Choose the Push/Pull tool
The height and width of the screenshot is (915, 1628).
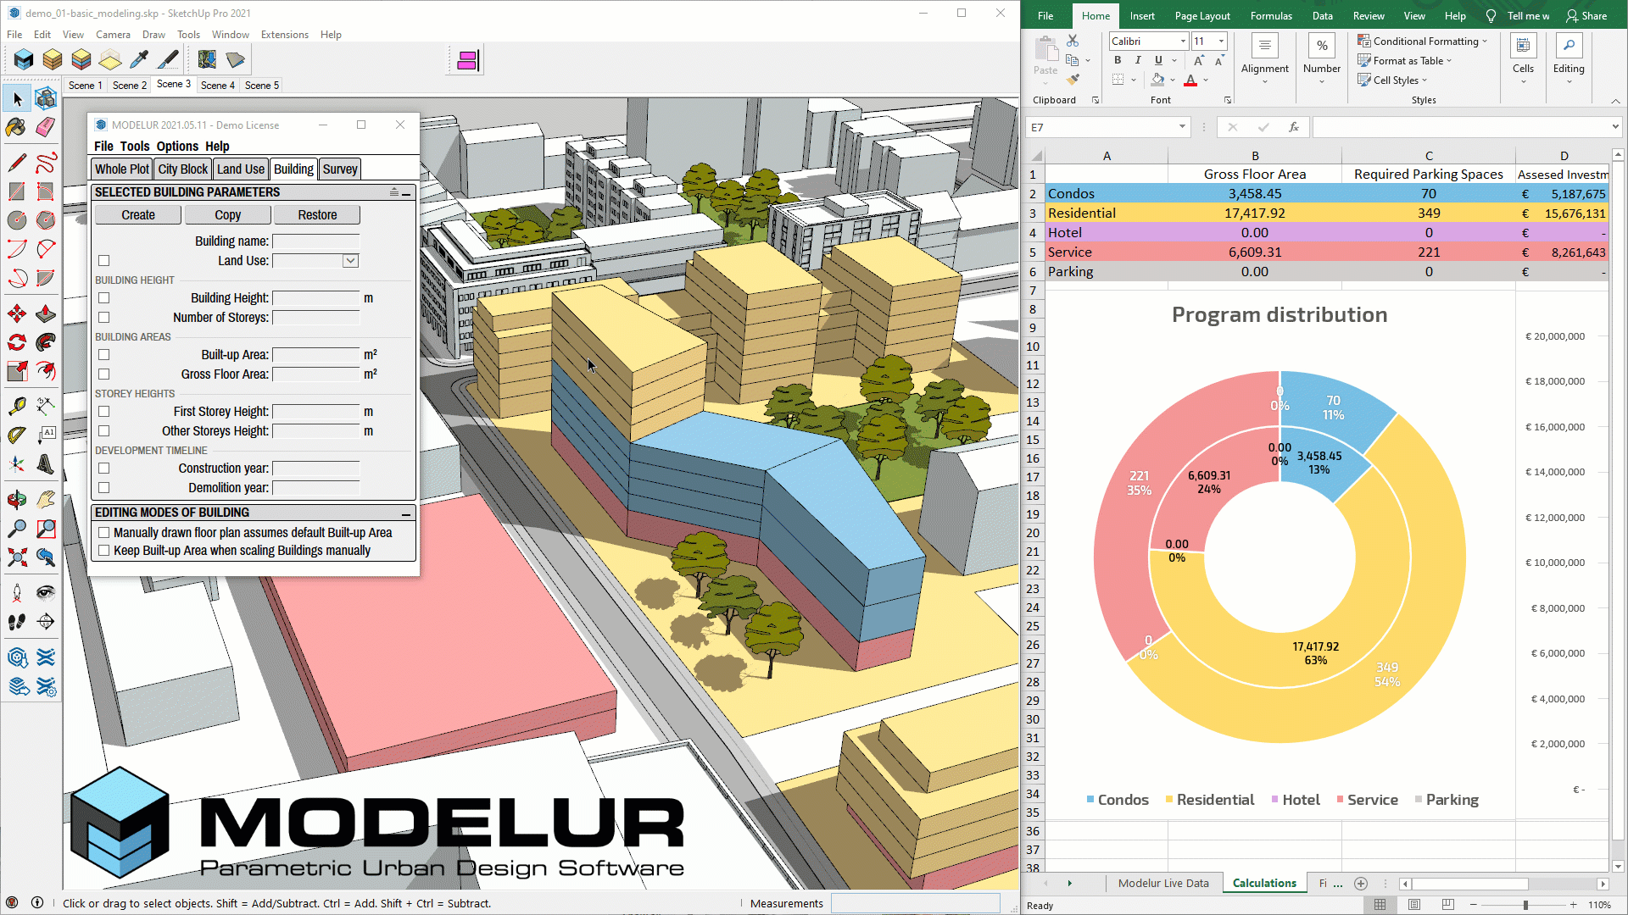[x=46, y=313]
